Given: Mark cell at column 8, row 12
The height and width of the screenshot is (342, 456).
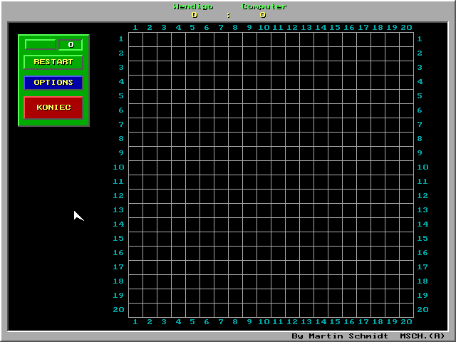Looking at the screenshot, I should click(x=235, y=196).
